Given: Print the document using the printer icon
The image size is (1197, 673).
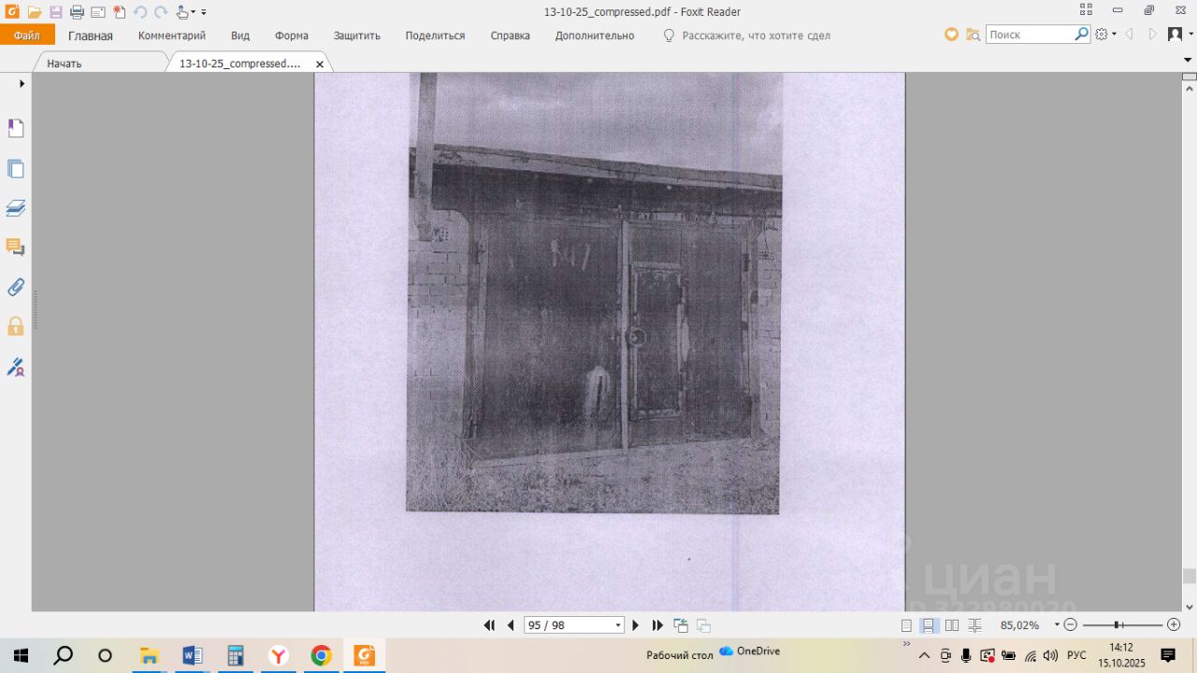Looking at the screenshot, I should click(77, 12).
